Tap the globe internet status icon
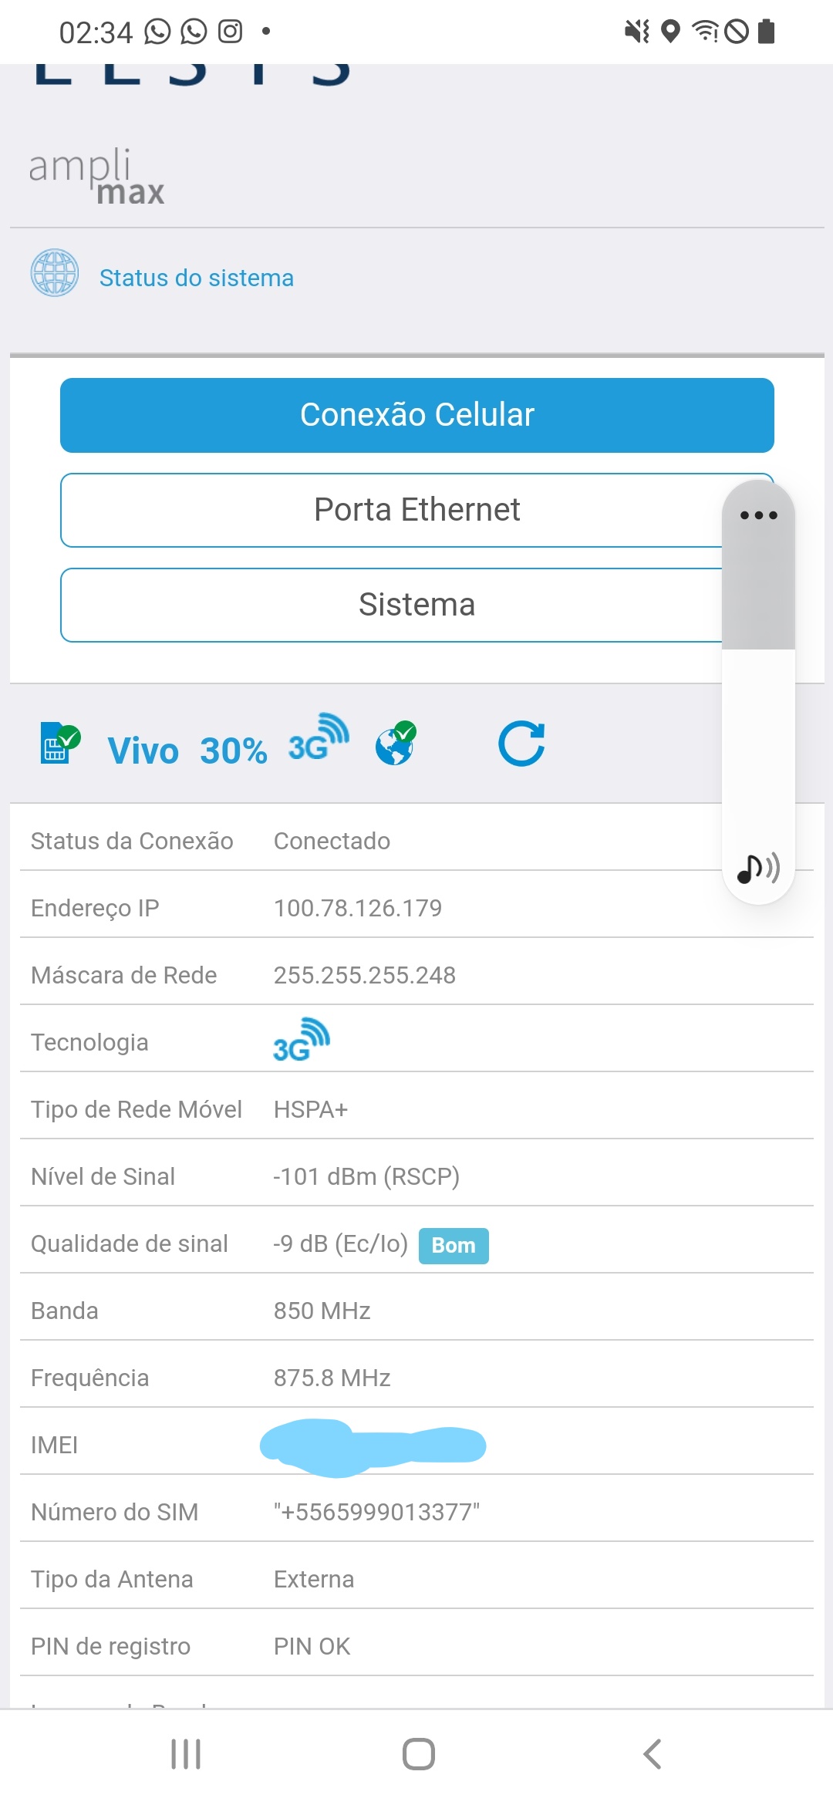This screenshot has height=1805, width=833. 396,744
